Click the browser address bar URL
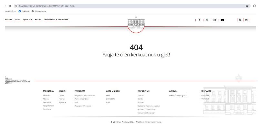 coord(47,6)
